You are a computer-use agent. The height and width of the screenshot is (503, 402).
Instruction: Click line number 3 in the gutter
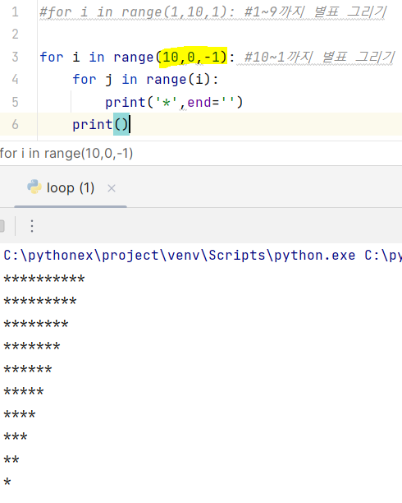15,57
